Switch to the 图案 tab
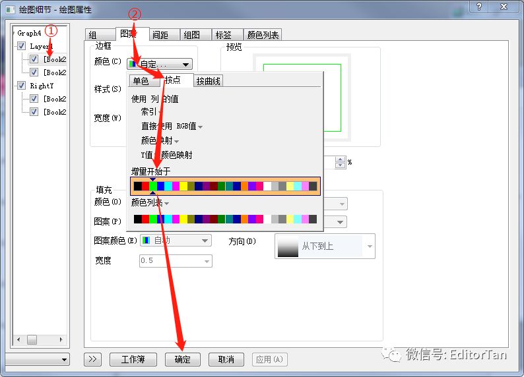This screenshot has height=377, width=524. pyautogui.click(x=132, y=34)
